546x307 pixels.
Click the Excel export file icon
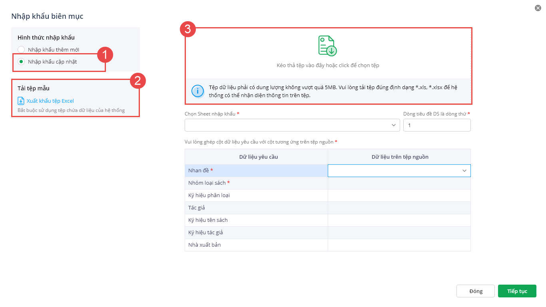click(x=21, y=101)
